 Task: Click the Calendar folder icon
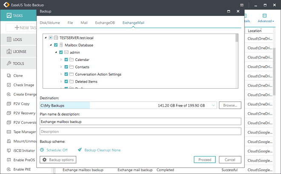(x=72, y=59)
